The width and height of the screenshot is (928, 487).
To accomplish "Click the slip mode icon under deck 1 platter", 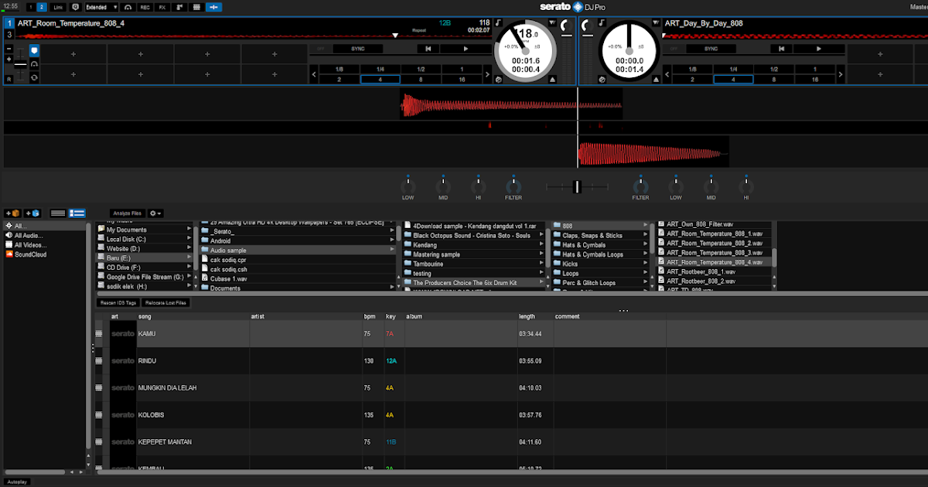I will (498, 80).
